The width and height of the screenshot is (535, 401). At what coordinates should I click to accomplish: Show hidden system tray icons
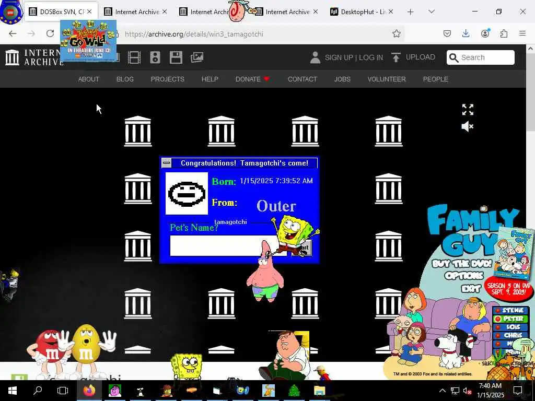[442, 391]
